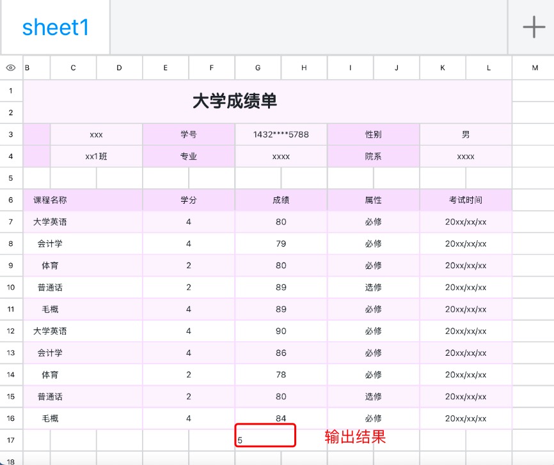This screenshot has height=465, width=554.
Task: Click 选修 attribute in row 10
Action: click(374, 287)
